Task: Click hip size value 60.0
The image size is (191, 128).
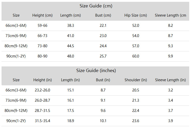Action: (136, 56)
